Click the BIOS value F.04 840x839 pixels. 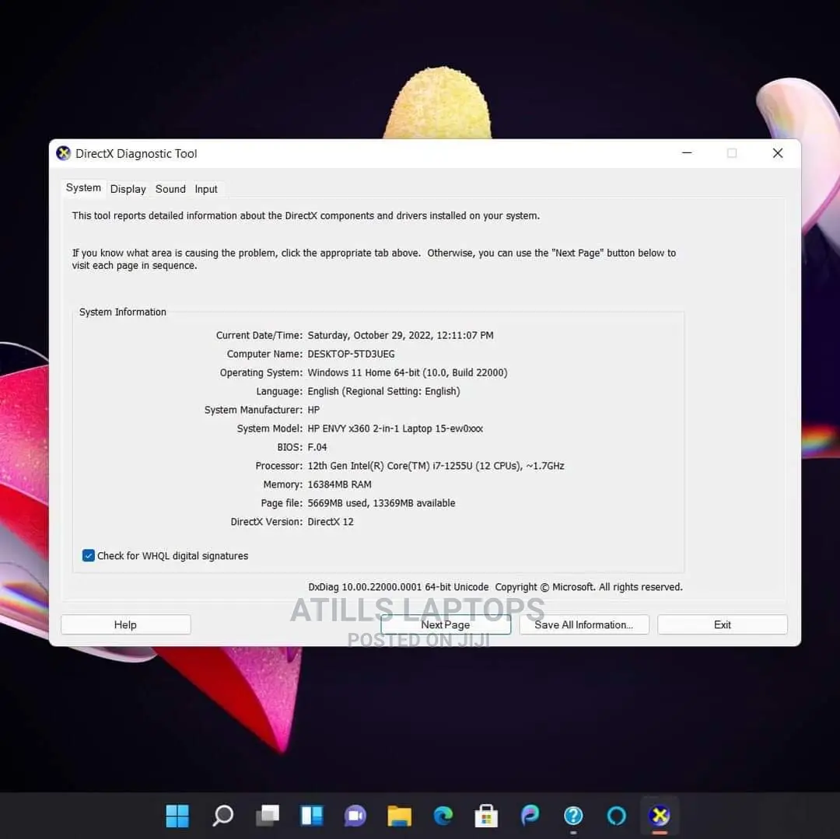coord(317,447)
